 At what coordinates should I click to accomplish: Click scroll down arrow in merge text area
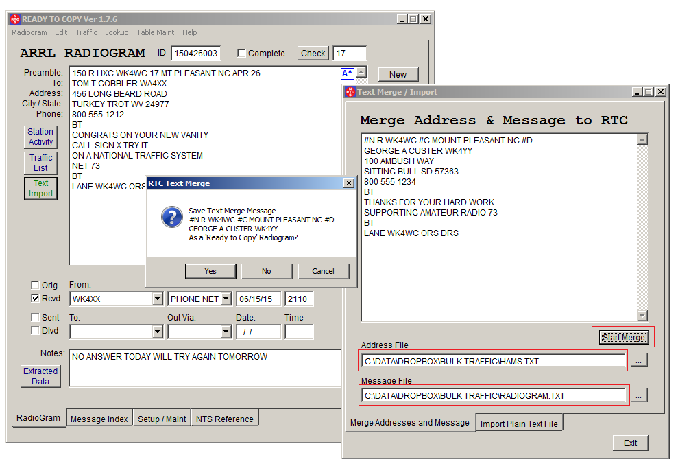click(642, 316)
